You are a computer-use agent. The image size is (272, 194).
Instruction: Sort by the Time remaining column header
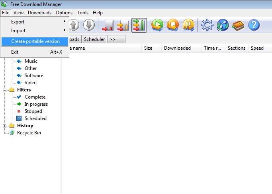213,48
